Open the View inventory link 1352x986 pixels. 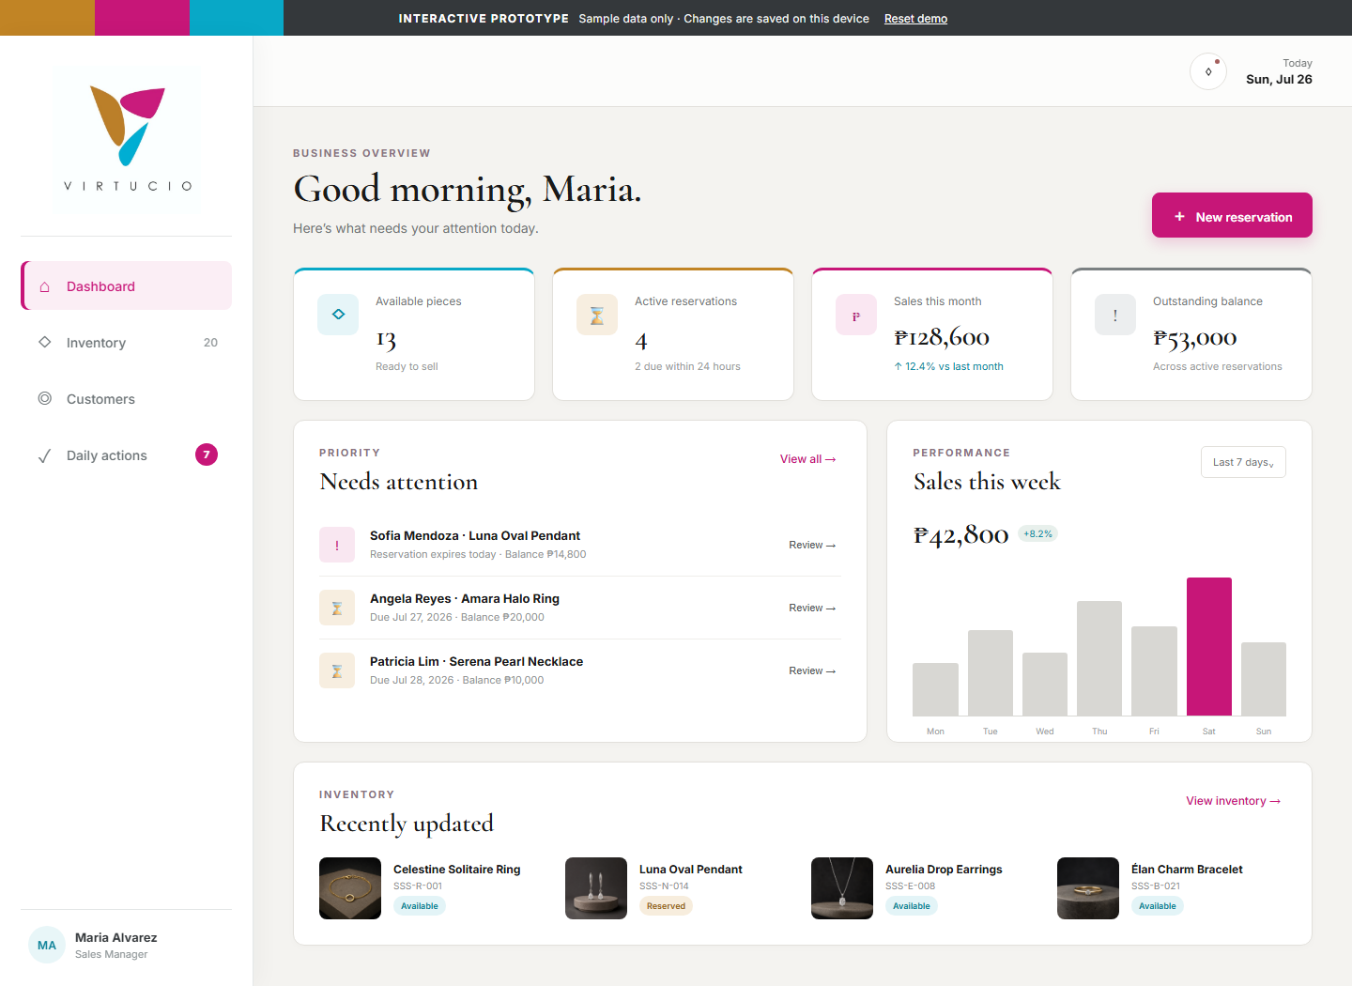pyautogui.click(x=1233, y=801)
